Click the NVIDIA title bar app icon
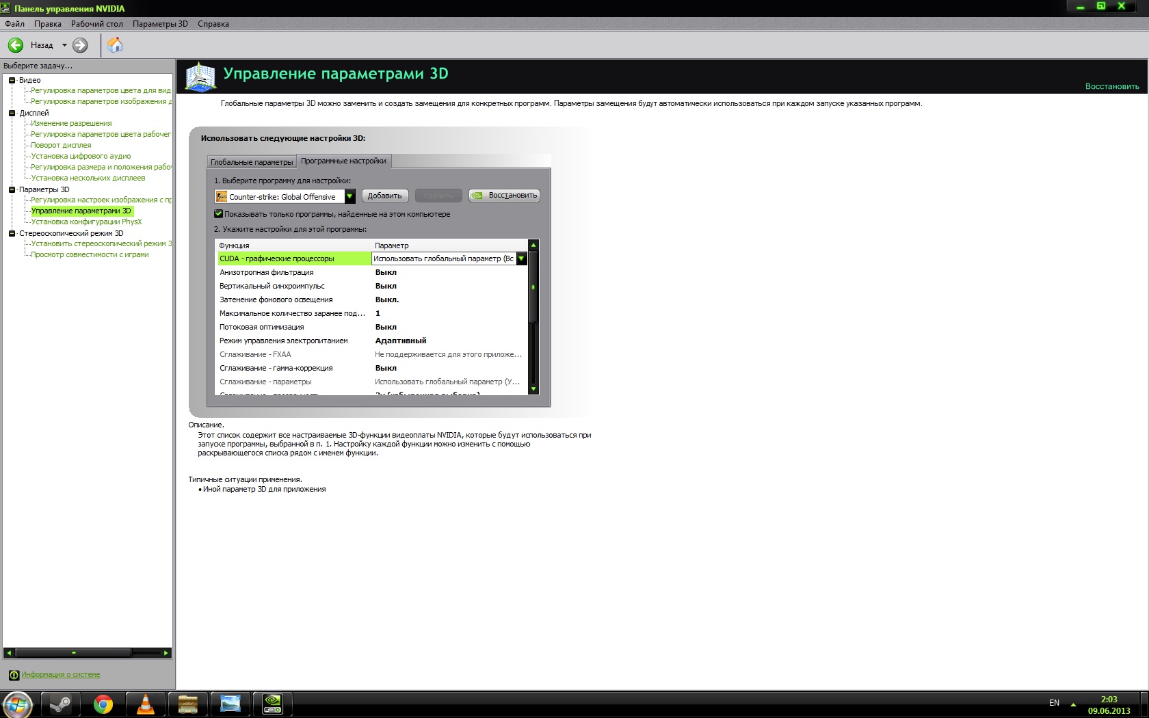Screen dimensions: 1149x718 click(x=5, y=8)
